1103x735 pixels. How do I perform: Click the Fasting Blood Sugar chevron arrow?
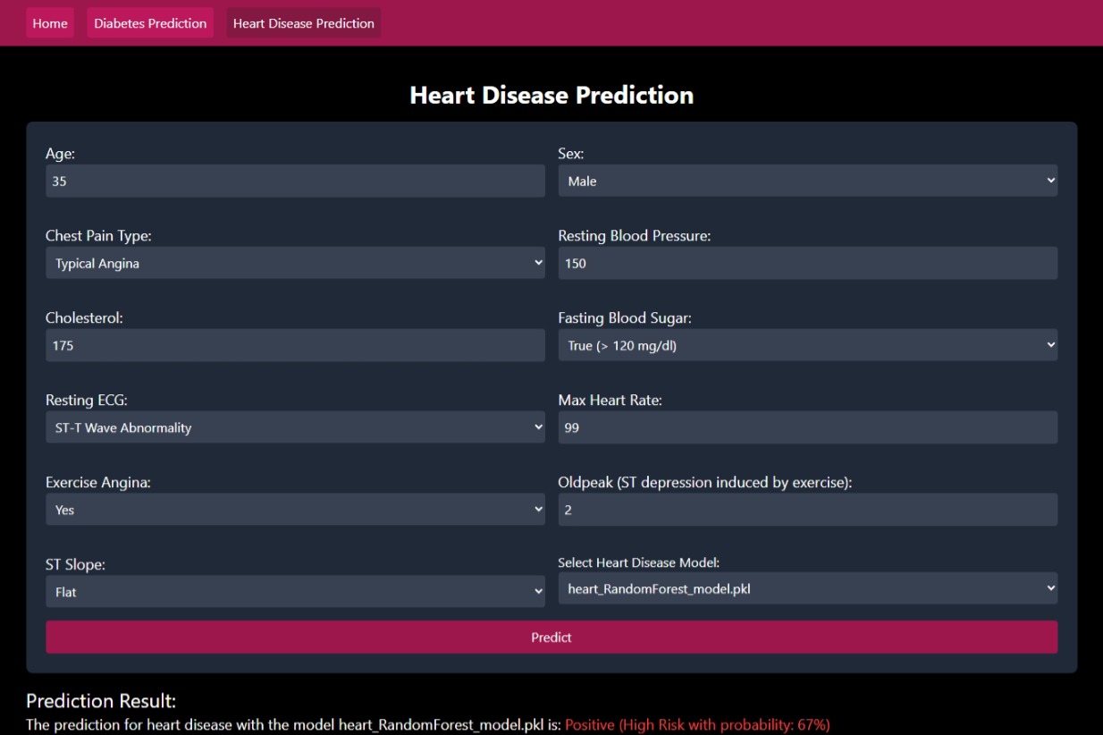1050,345
